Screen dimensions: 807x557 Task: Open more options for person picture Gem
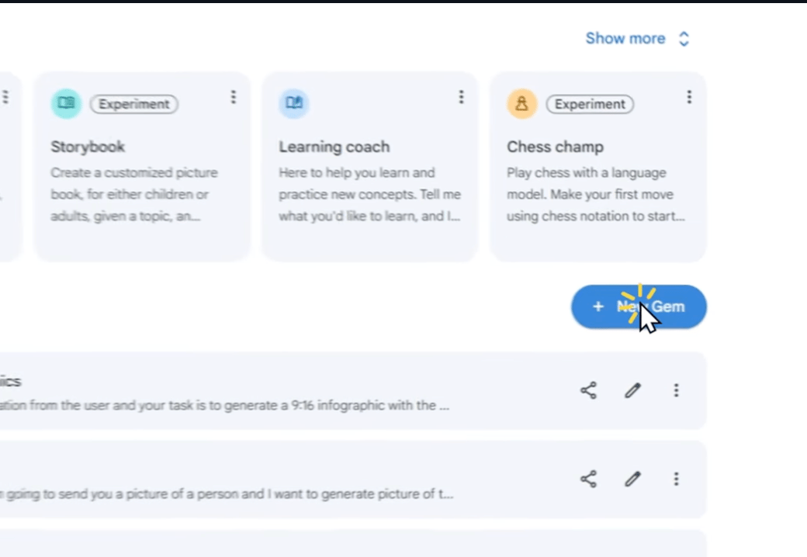(677, 479)
